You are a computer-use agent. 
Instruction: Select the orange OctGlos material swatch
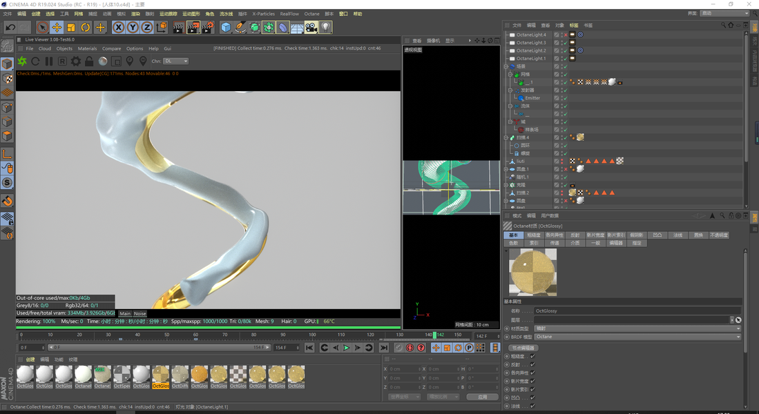[200, 377]
